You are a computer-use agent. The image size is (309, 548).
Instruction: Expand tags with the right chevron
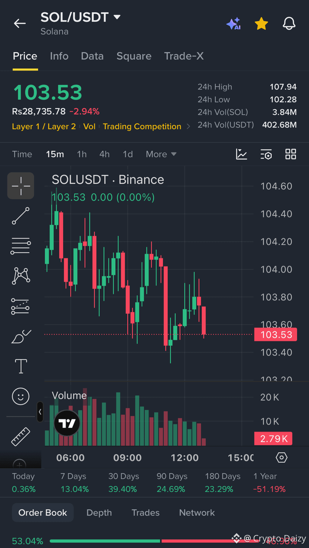(x=188, y=126)
